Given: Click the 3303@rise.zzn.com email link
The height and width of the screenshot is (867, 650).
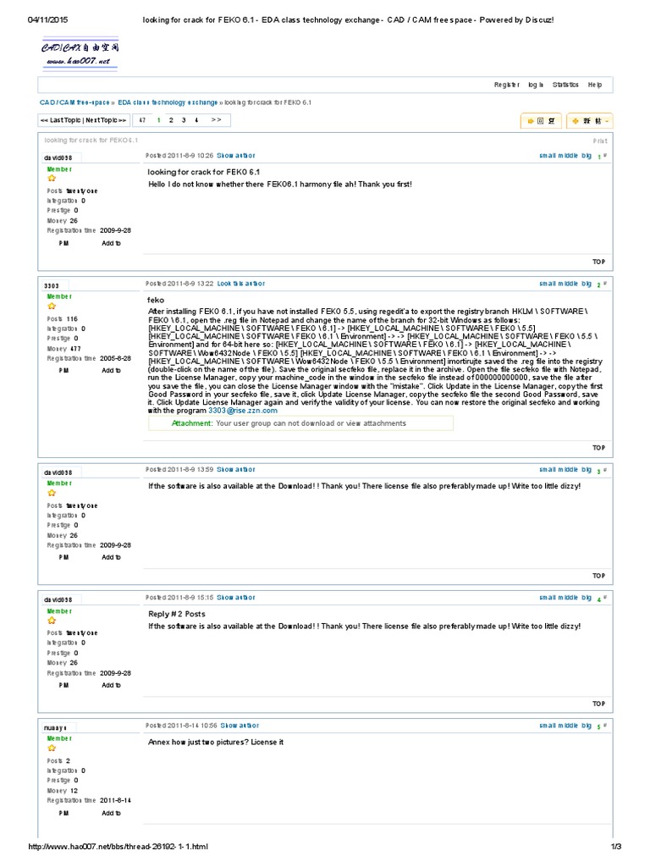Looking at the screenshot, I should [243, 411].
